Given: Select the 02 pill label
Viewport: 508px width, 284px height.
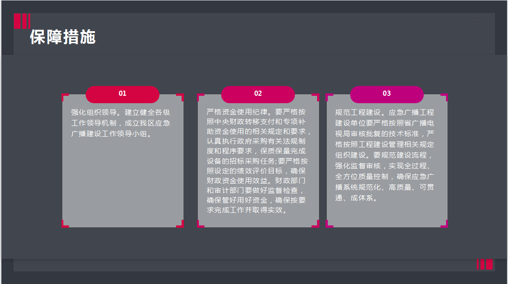Looking at the screenshot, I should click(258, 94).
